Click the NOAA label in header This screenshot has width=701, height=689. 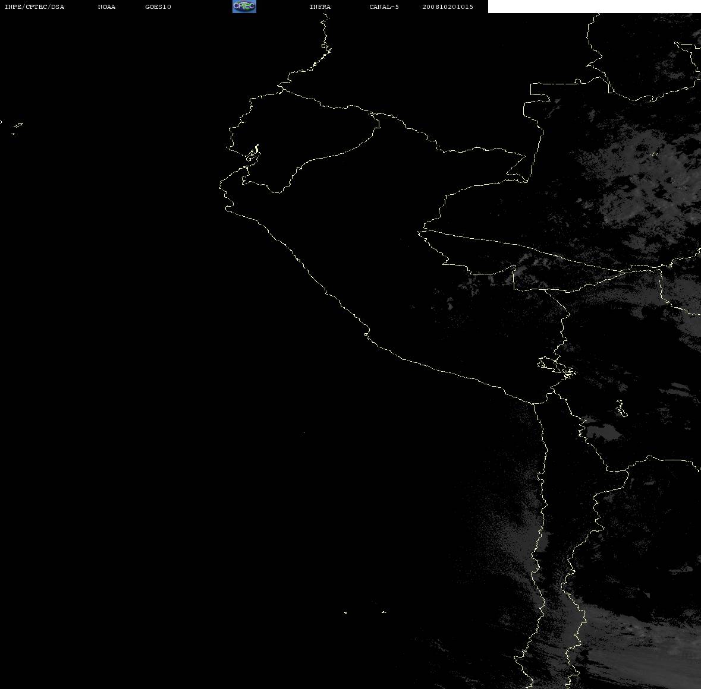tap(106, 7)
